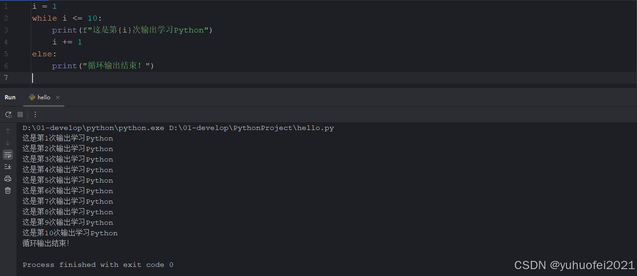Click the print("循环输出结束！") code line
The width and height of the screenshot is (637, 276).
(x=103, y=66)
